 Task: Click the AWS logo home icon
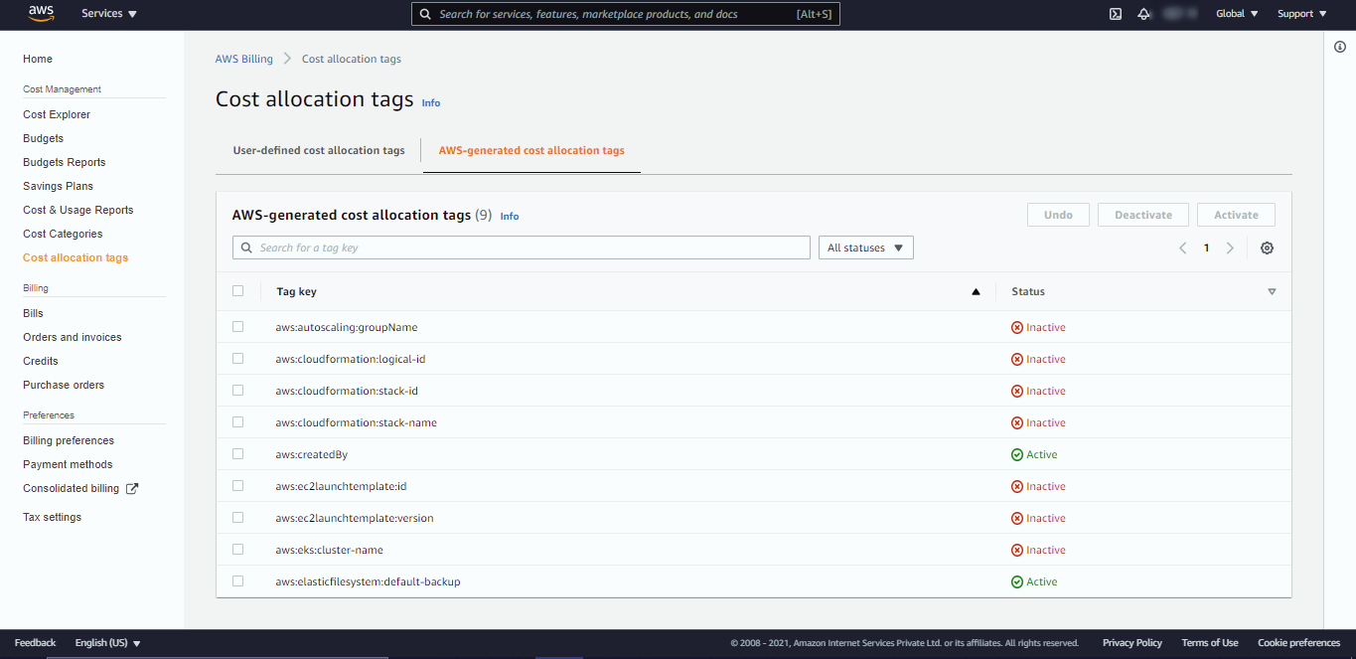[41, 13]
